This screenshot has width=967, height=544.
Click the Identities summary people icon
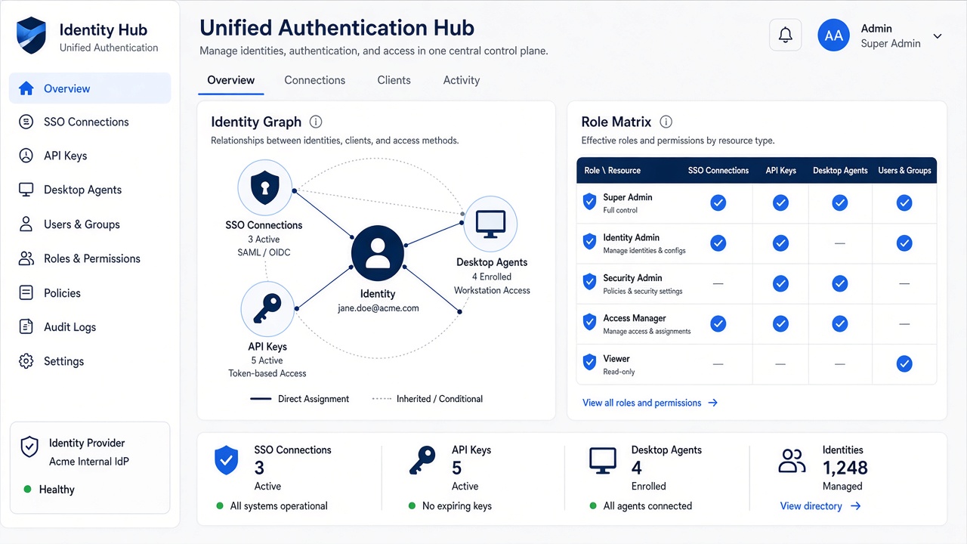click(x=792, y=461)
